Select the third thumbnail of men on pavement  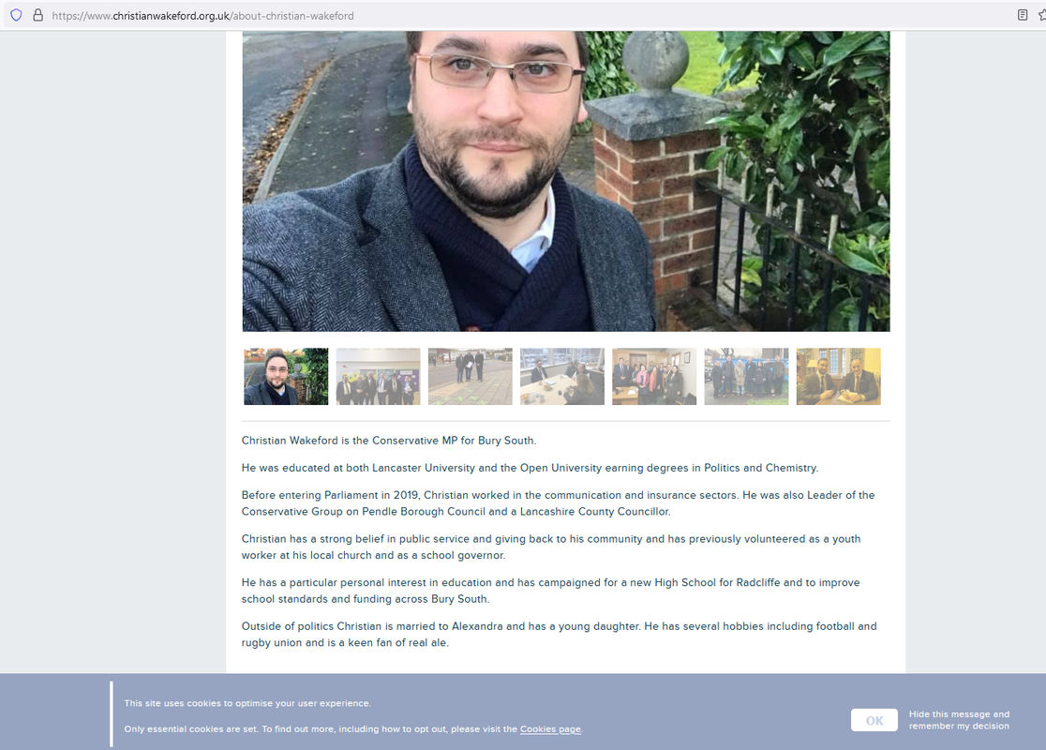[x=471, y=376]
